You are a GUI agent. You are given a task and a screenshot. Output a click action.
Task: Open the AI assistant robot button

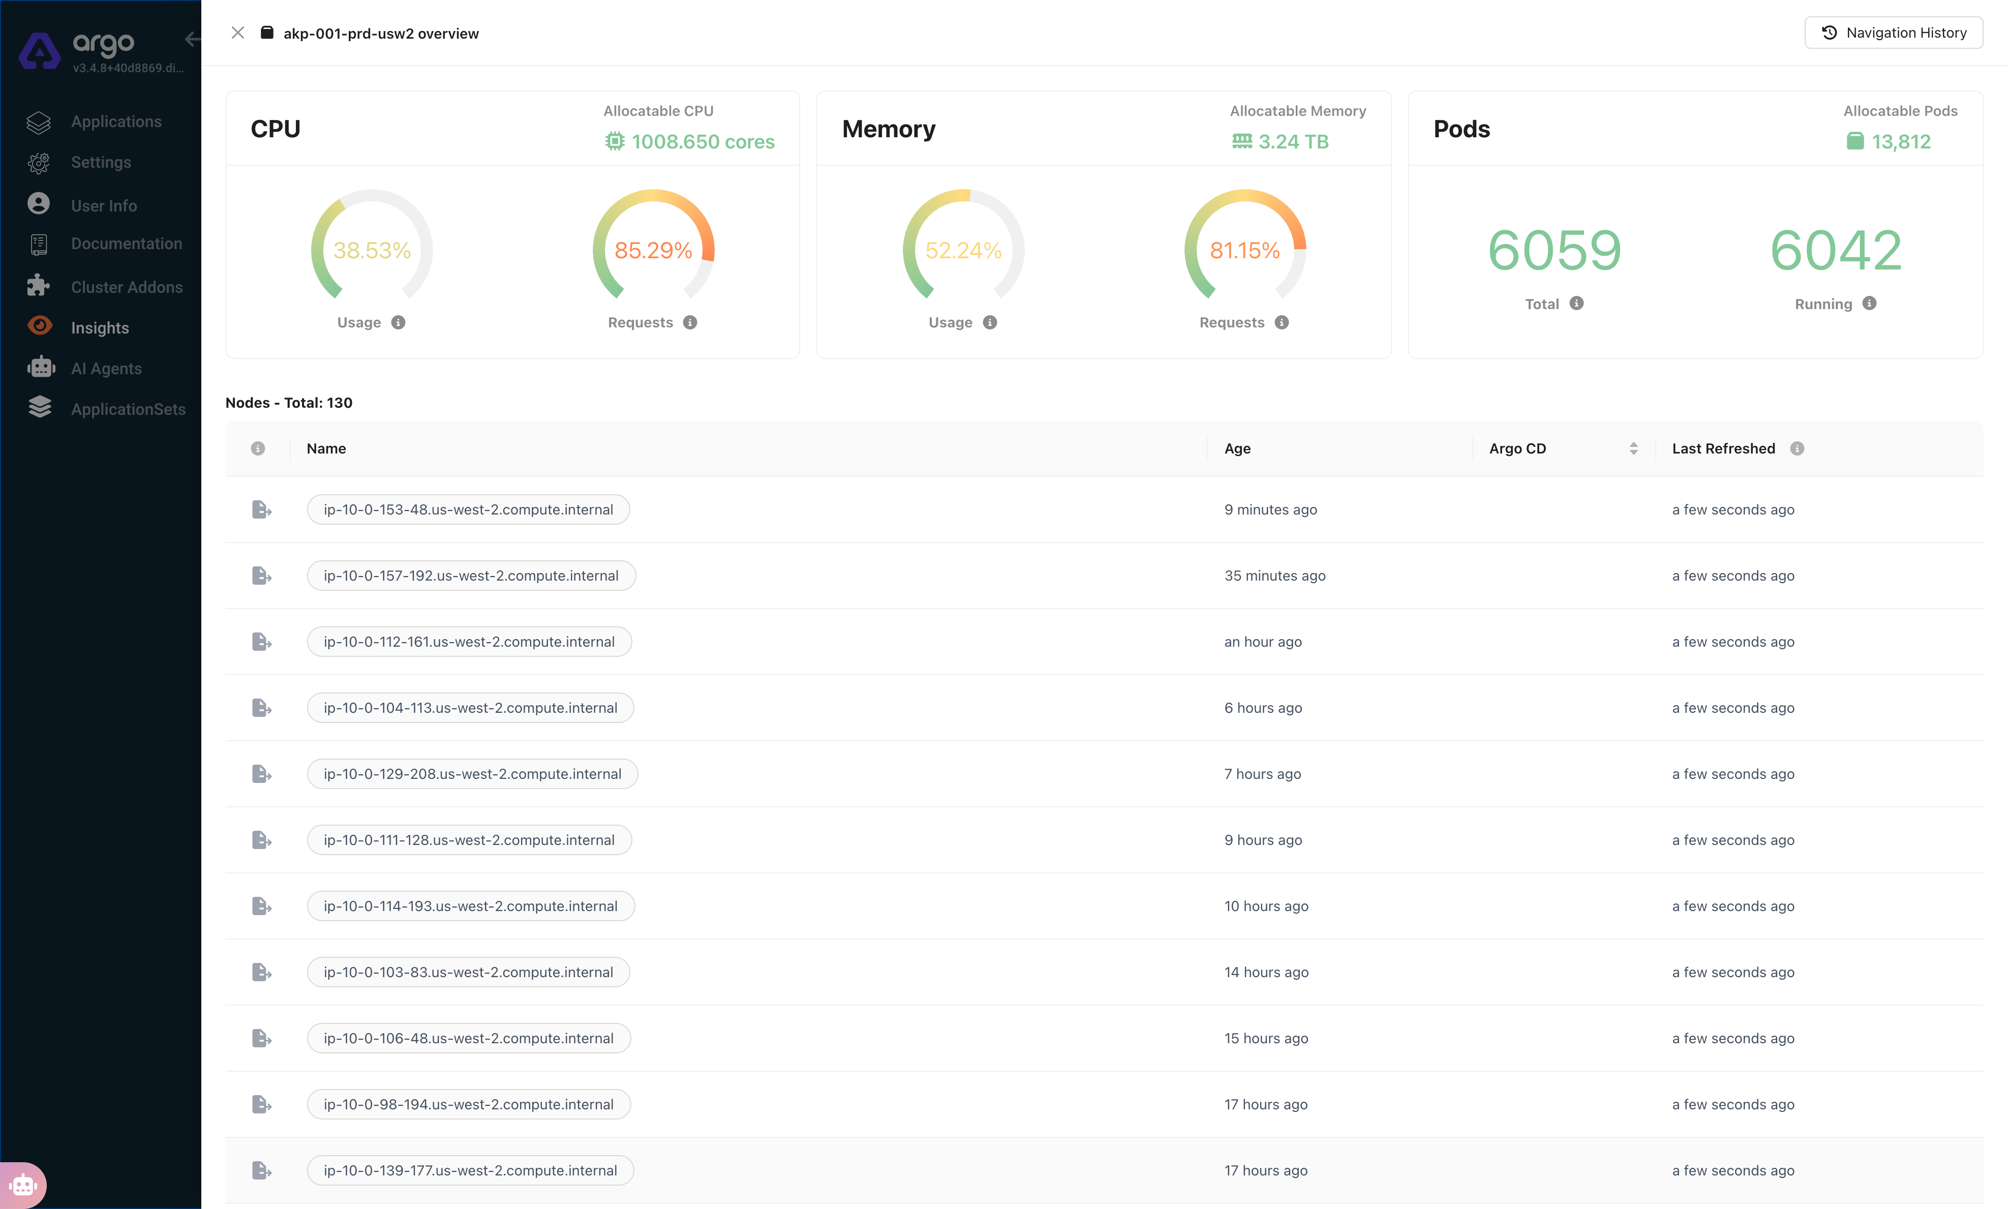coord(23,1186)
